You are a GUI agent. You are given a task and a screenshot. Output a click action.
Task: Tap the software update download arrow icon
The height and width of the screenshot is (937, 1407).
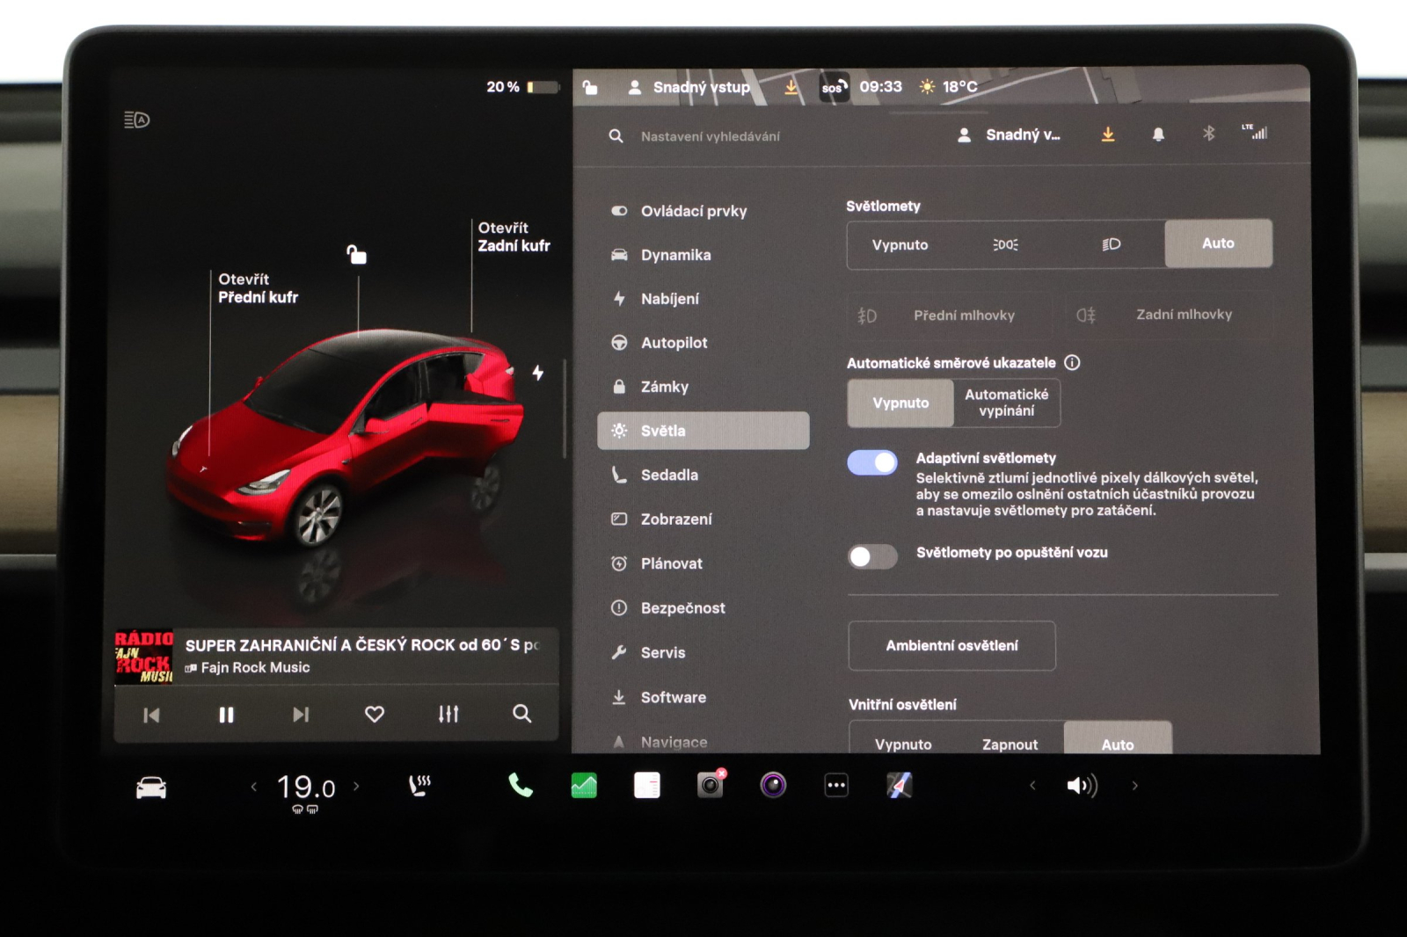pyautogui.click(x=1108, y=134)
